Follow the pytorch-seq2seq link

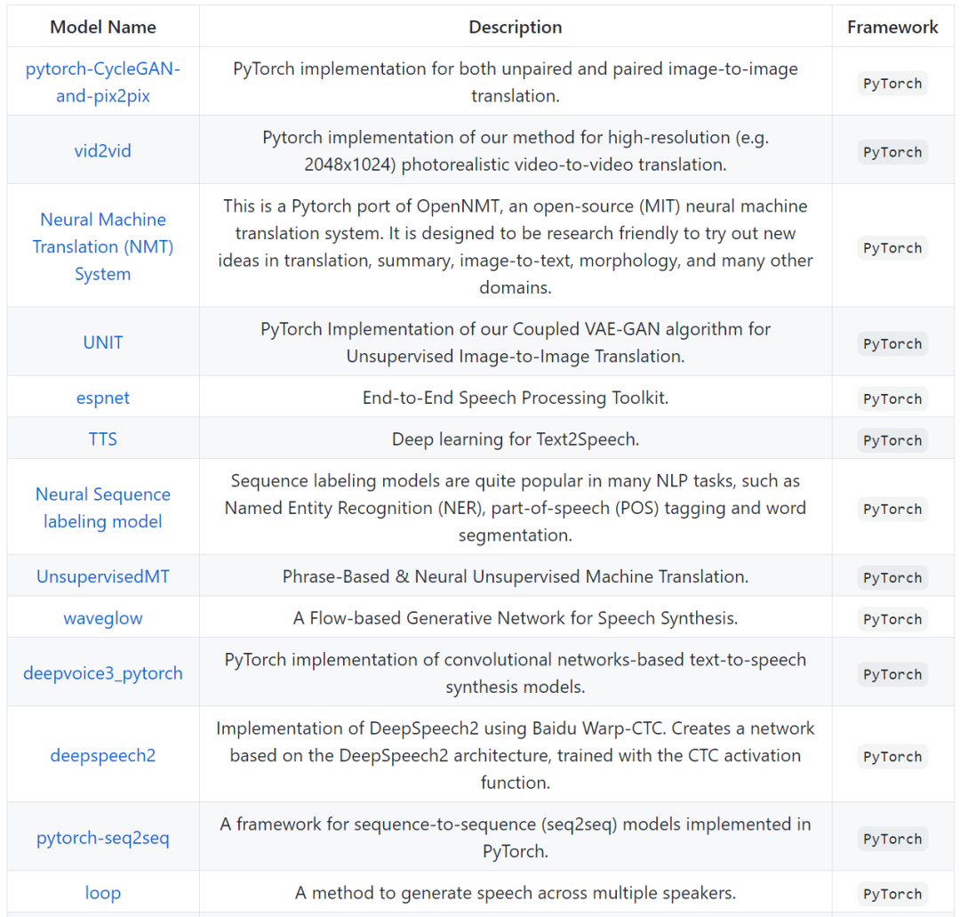pyautogui.click(x=103, y=838)
